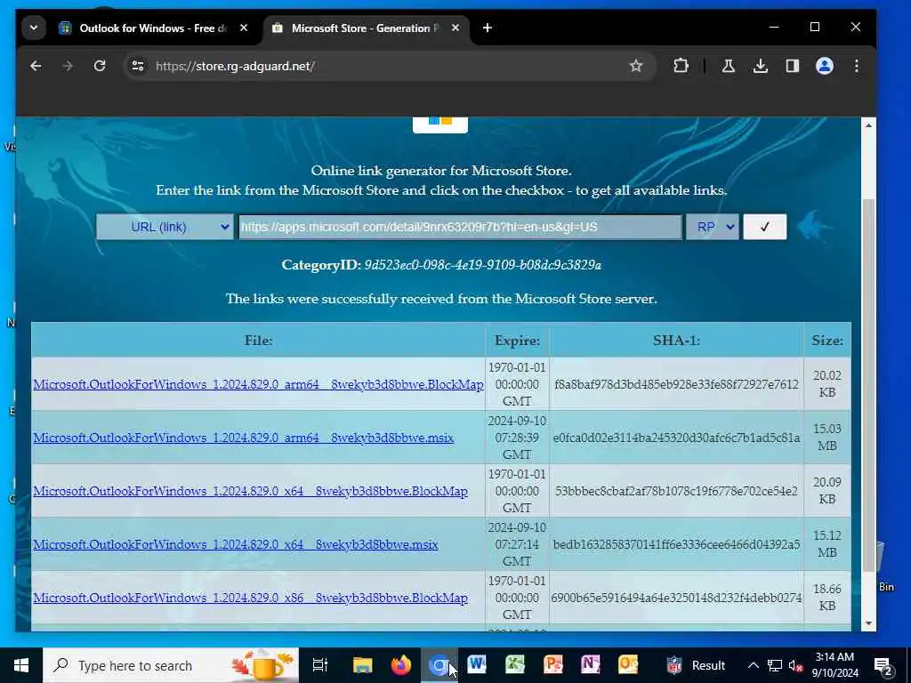Open network status tray icon
Screen dimensions: 911x683
click(775, 665)
